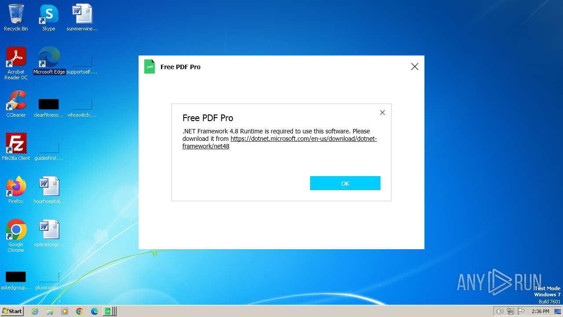Select the FileZilla Client shortcut
This screenshot has width=563, height=317.
[x=16, y=147]
